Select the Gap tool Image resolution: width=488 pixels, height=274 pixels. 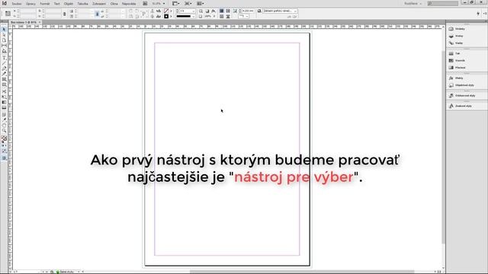click(4, 46)
